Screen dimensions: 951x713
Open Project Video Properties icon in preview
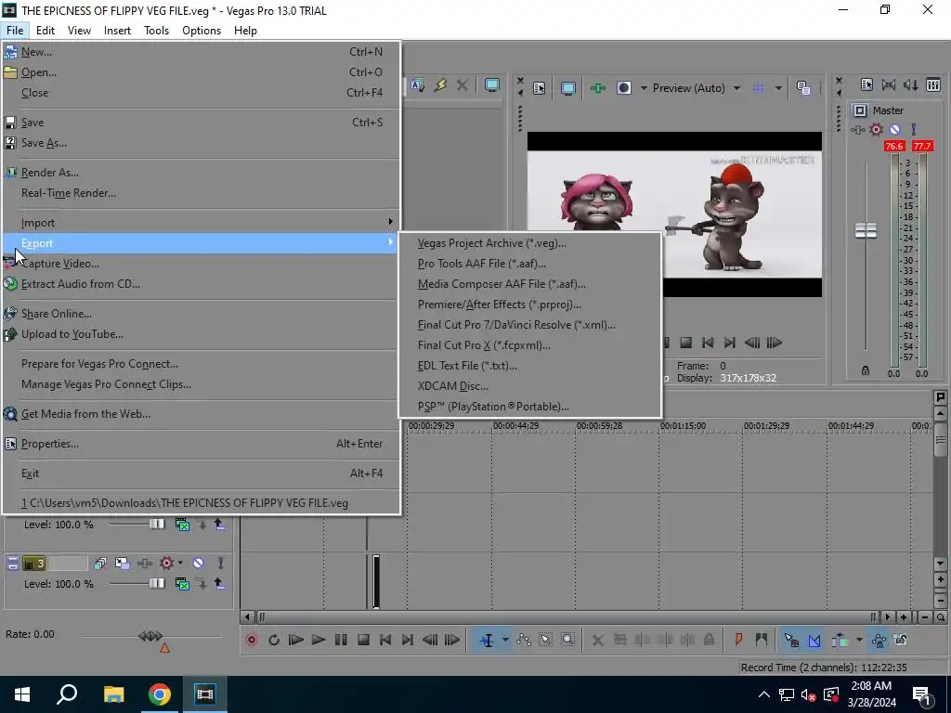540,88
